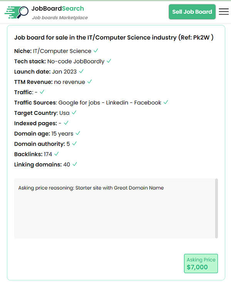
Task: Click the Asking Price $7,000 badge
Action: (201, 264)
